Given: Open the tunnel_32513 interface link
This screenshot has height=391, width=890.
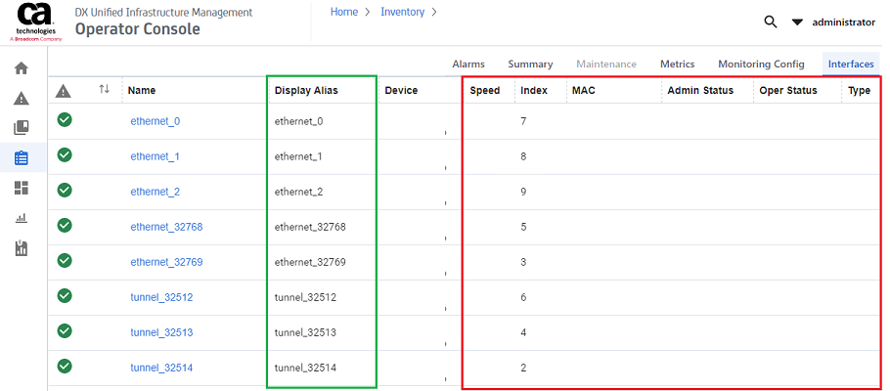Looking at the screenshot, I should (x=161, y=332).
